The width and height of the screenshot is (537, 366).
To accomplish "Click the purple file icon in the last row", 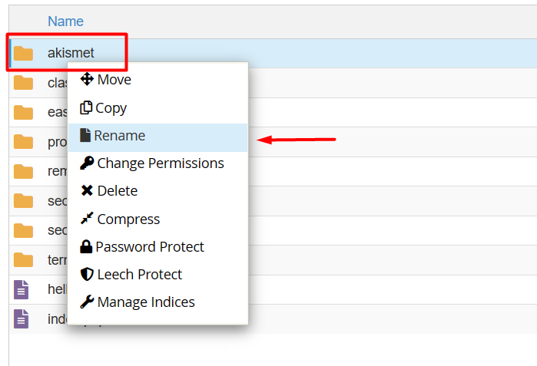I will click(x=22, y=318).
